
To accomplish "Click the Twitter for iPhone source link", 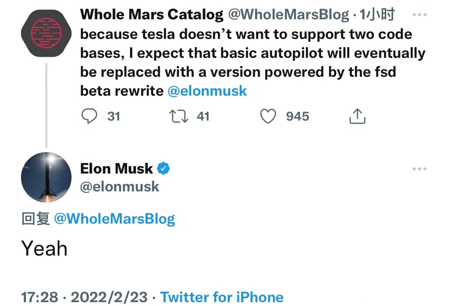I will [222, 297].
